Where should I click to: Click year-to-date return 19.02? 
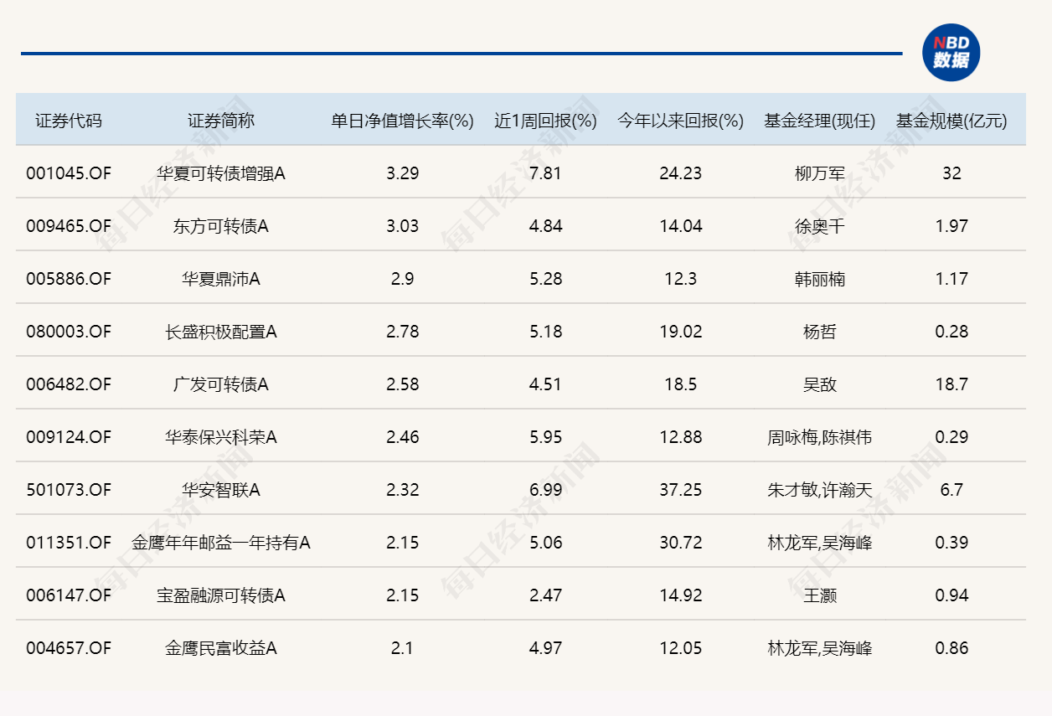click(x=681, y=332)
